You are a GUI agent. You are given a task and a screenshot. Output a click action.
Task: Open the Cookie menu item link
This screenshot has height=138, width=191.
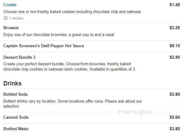(x=10, y=5)
